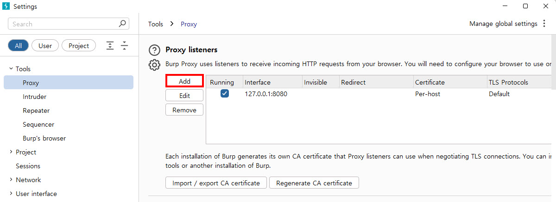Select the Project filter pill
The image size is (556, 202).
click(x=79, y=45)
